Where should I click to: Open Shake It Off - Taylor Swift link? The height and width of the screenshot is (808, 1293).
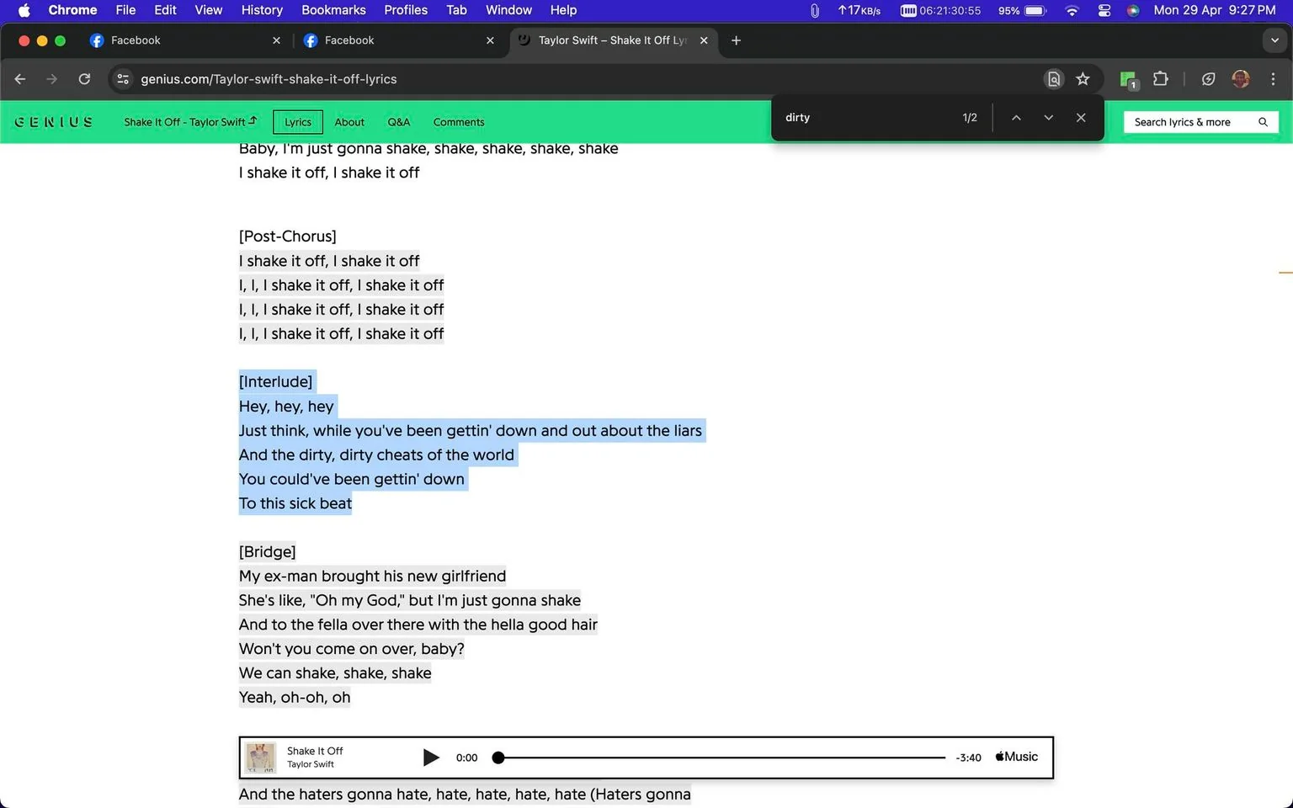click(190, 122)
